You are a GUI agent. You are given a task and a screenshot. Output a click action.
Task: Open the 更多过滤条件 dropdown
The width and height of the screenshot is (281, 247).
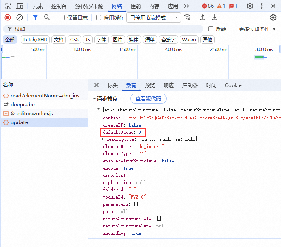click(257, 29)
